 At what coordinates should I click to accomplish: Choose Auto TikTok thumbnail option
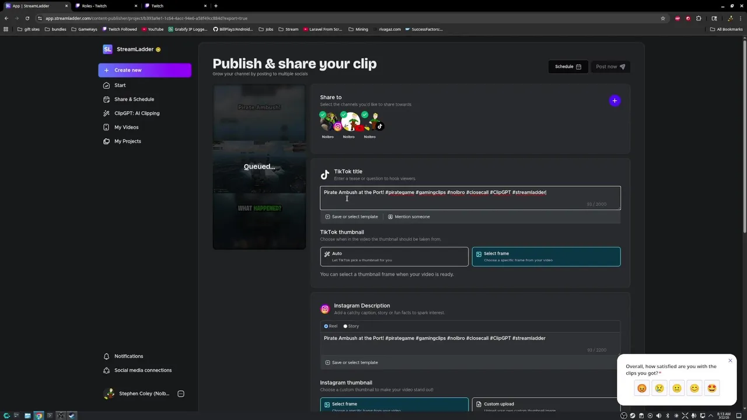(x=394, y=257)
